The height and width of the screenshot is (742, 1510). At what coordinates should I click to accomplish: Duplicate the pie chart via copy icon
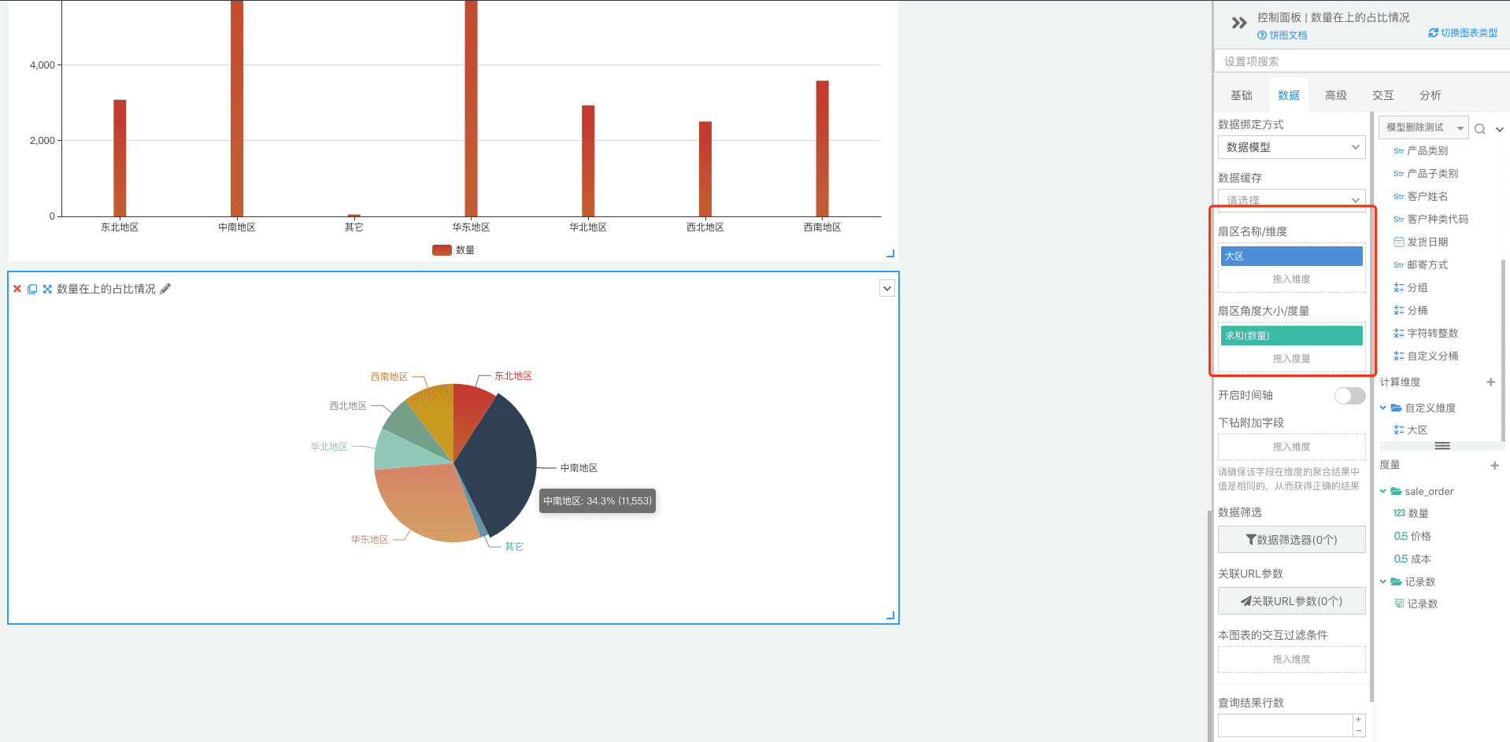(32, 289)
